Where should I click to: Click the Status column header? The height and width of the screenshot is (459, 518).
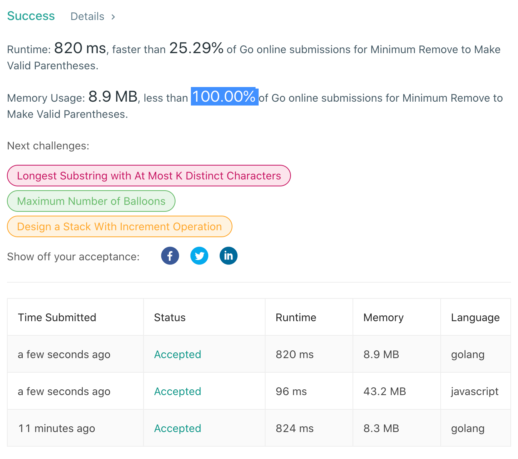pos(170,317)
